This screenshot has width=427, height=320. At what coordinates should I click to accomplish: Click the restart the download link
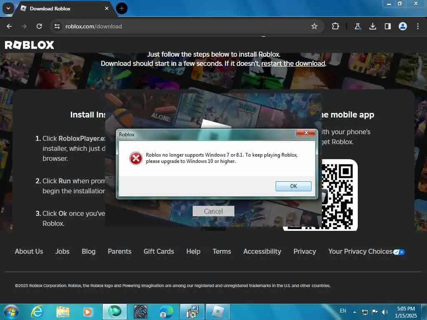(x=293, y=63)
